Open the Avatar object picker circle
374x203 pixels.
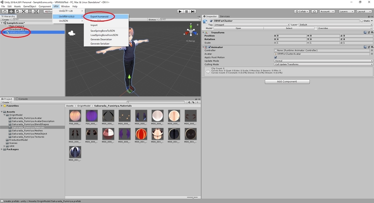click(x=372, y=54)
